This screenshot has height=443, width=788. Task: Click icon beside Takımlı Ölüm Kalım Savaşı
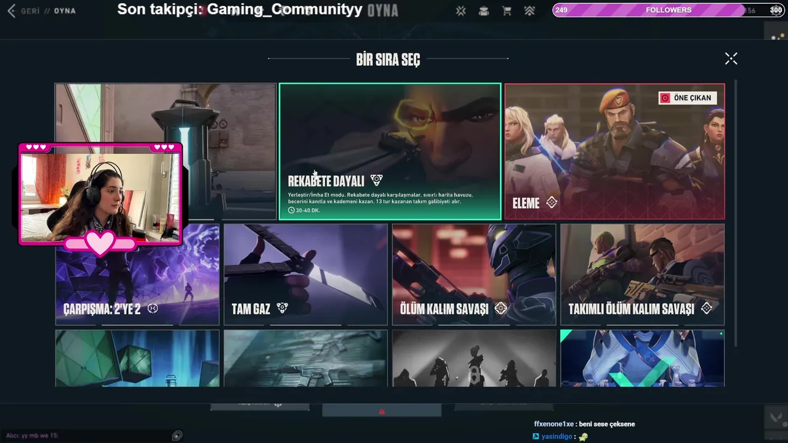707,308
